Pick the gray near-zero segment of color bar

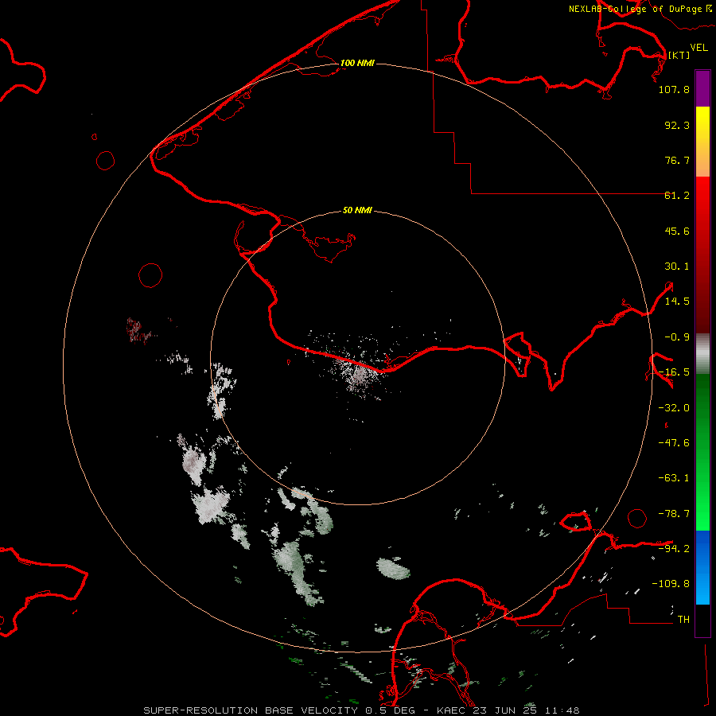tap(702, 354)
